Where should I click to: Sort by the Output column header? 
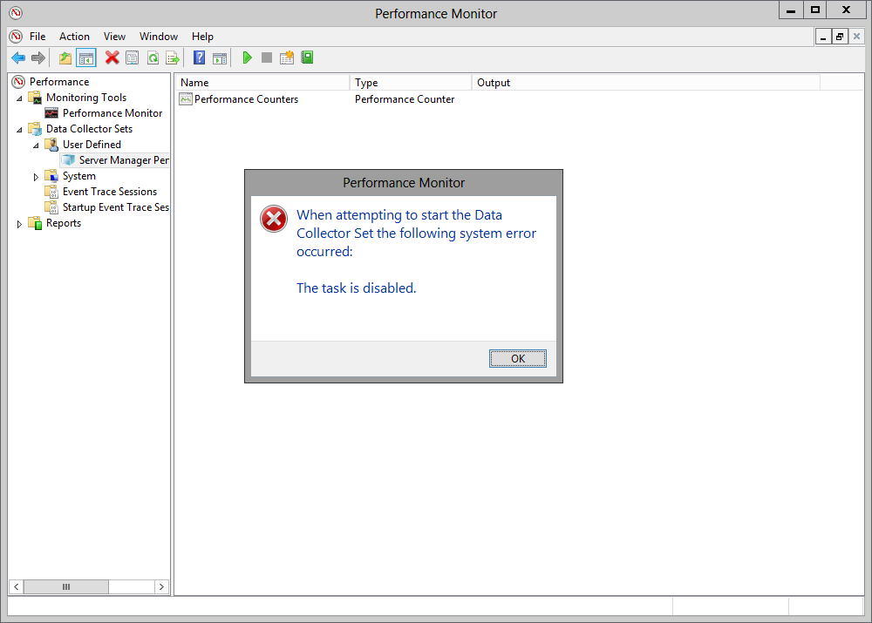coord(645,82)
